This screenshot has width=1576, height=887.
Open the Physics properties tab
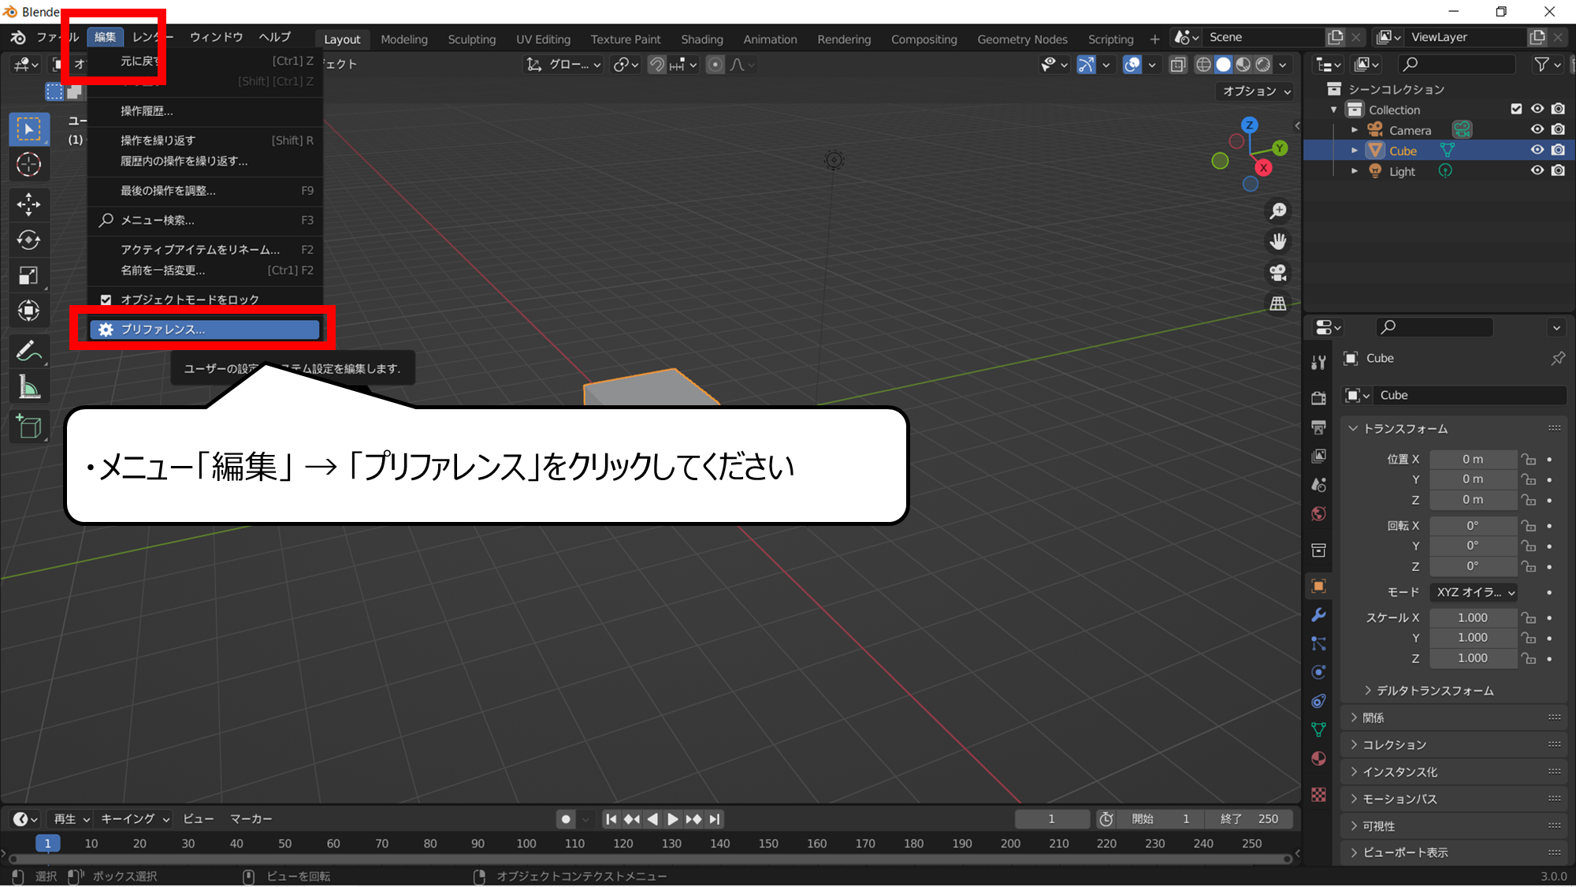click(1318, 673)
